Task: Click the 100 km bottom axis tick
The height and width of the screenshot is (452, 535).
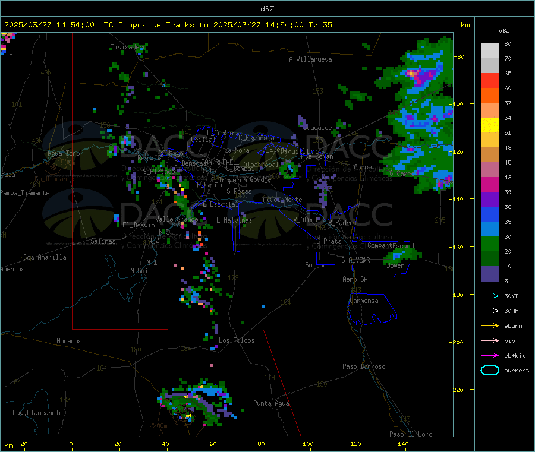Action: click(308, 444)
